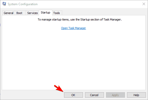Confirm the dialog with OK
This screenshot has height=100, width=148.
point(73,95)
